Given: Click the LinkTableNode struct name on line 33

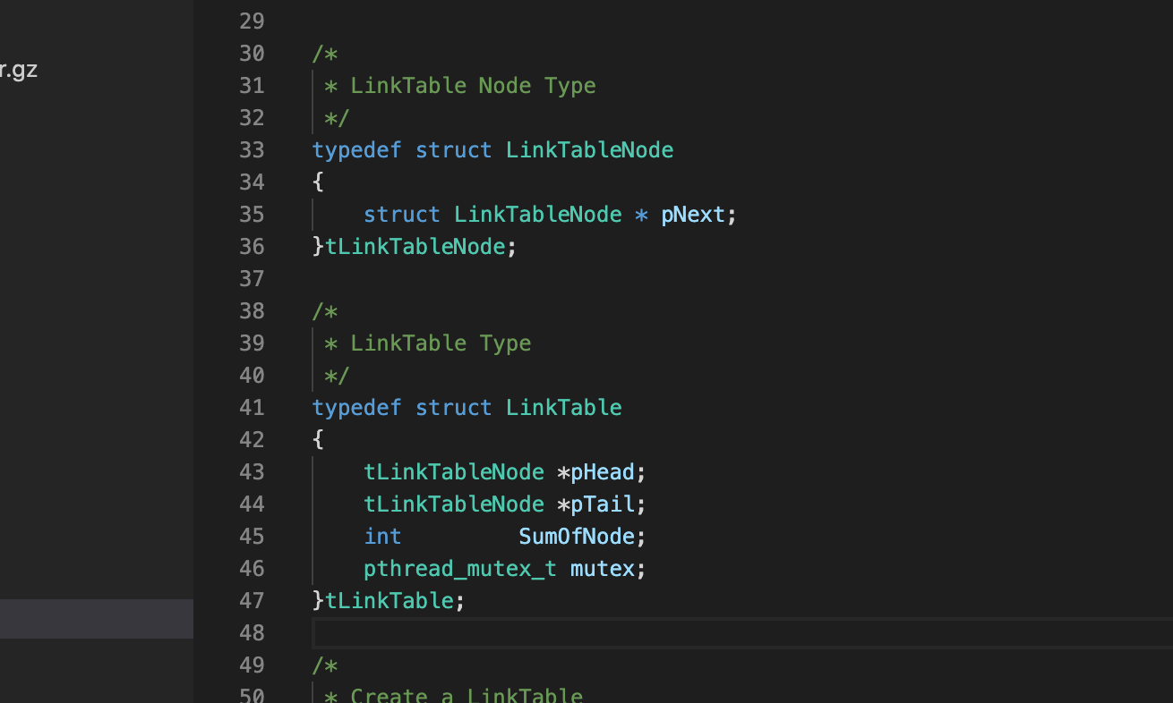Looking at the screenshot, I should point(589,150).
